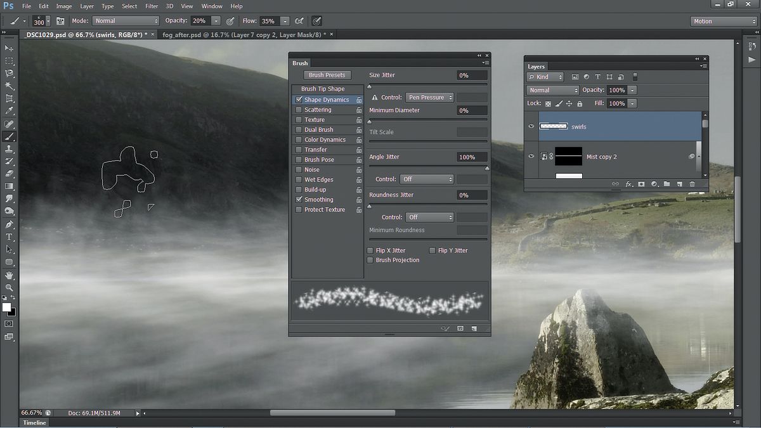Viewport: 761px width, 428px height.
Task: Open the Brush Tip Shape section
Action: coord(323,89)
